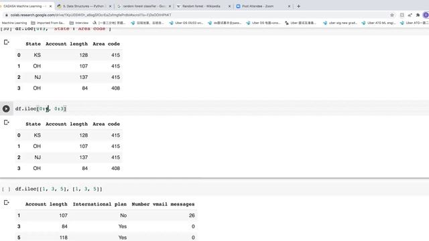Click Area code header in df.iloc[0:1, 0:3] output
Viewport: 429px width, 241px height.
pyautogui.click(x=106, y=124)
